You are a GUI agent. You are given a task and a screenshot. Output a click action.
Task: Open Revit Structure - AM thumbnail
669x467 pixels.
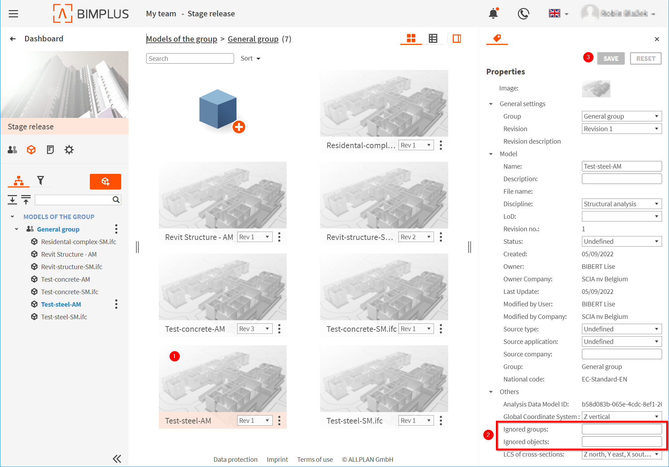point(223,195)
